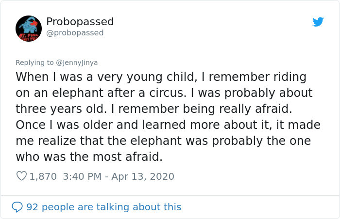Open the "Apr 13, 2020" date link

click(143, 176)
